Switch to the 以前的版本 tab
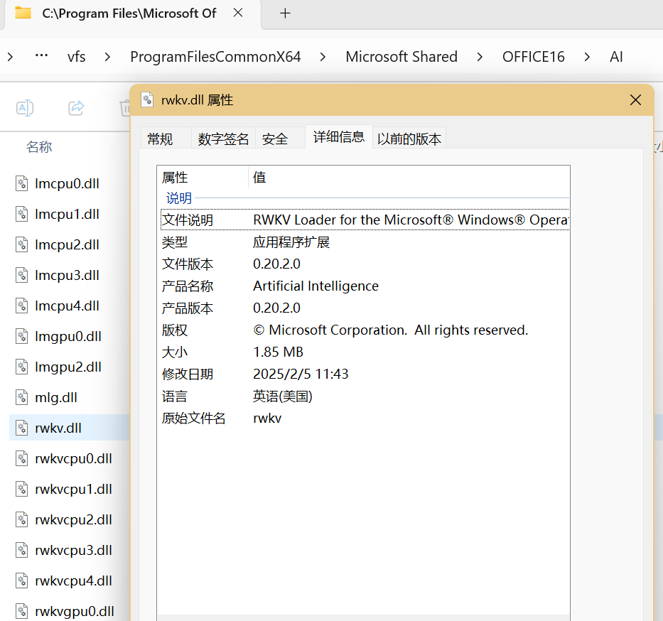The height and width of the screenshot is (621, 663). pyautogui.click(x=409, y=139)
